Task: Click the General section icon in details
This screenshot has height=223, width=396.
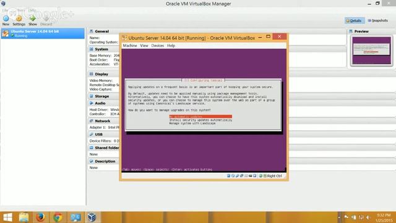Action: pyautogui.click(x=92, y=31)
